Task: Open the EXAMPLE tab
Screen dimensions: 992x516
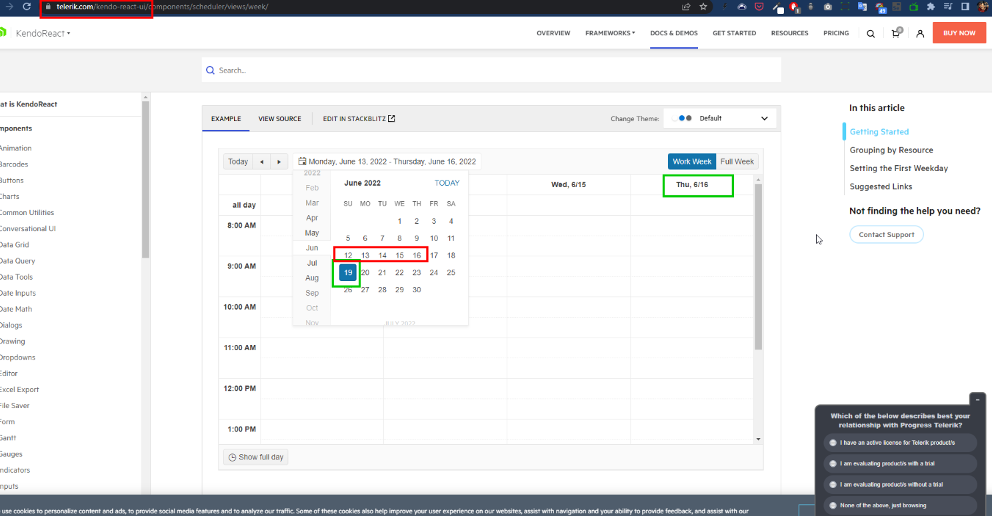Action: pos(226,119)
